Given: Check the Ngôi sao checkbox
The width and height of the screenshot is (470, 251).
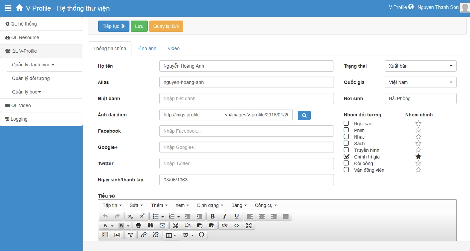Looking at the screenshot, I should pyautogui.click(x=346, y=123).
